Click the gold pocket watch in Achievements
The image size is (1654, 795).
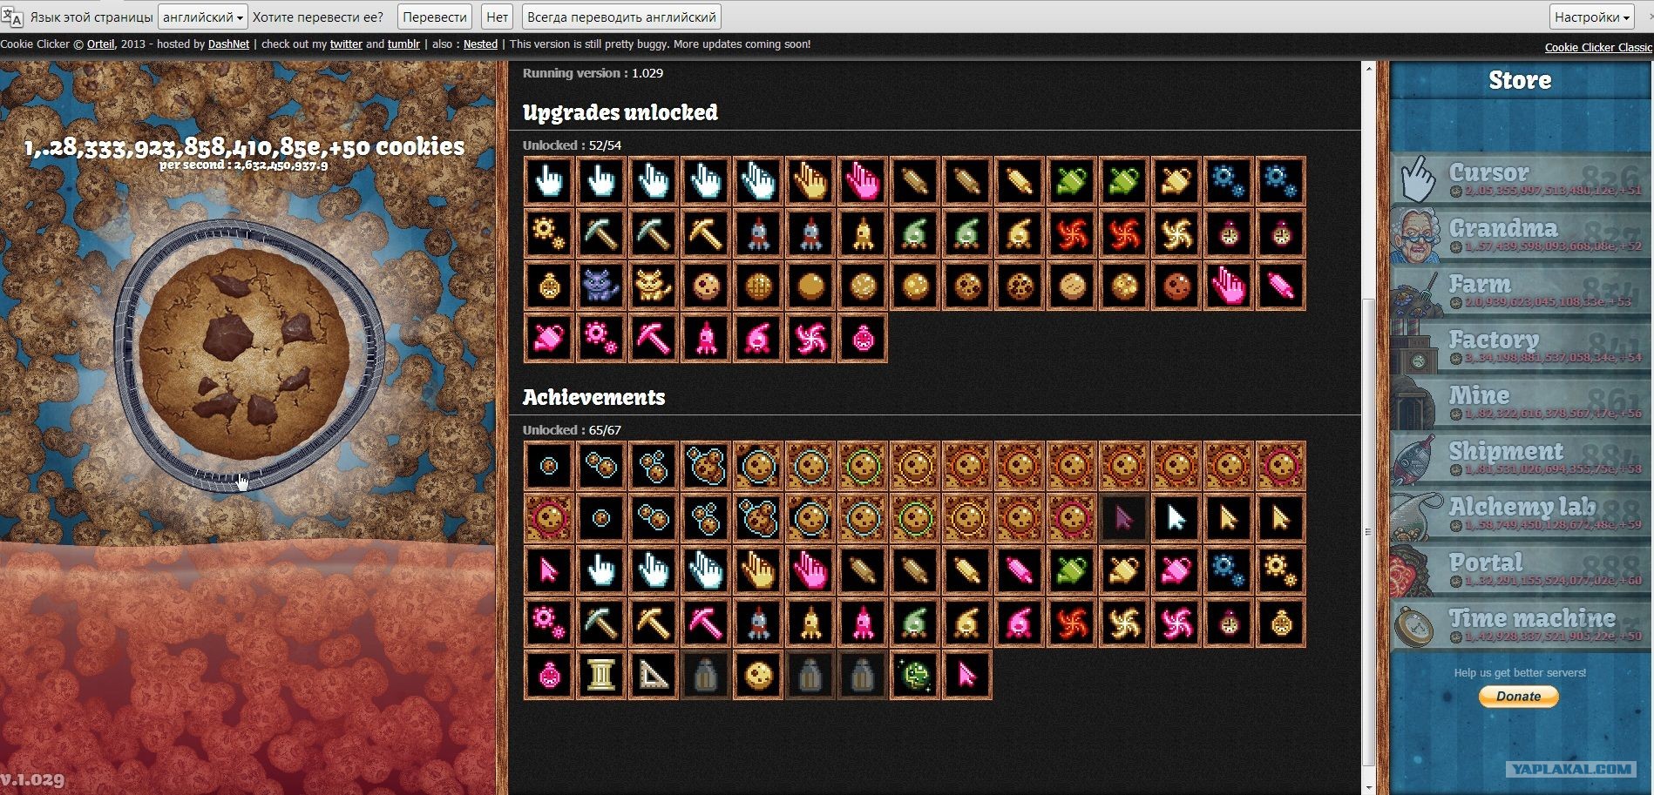pos(1281,623)
